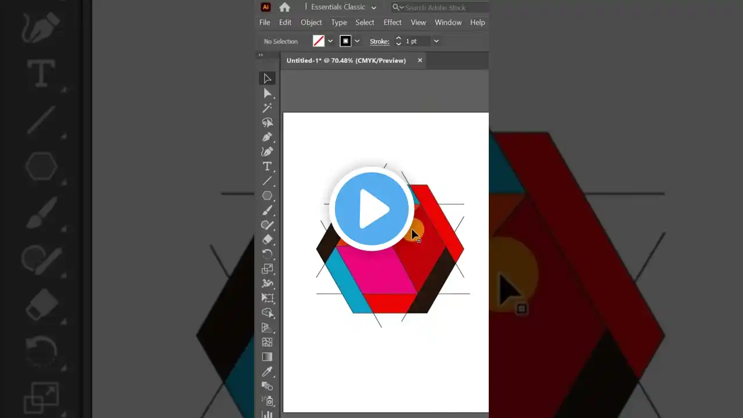
Task: Select the Pen tool
Action: 267,138
